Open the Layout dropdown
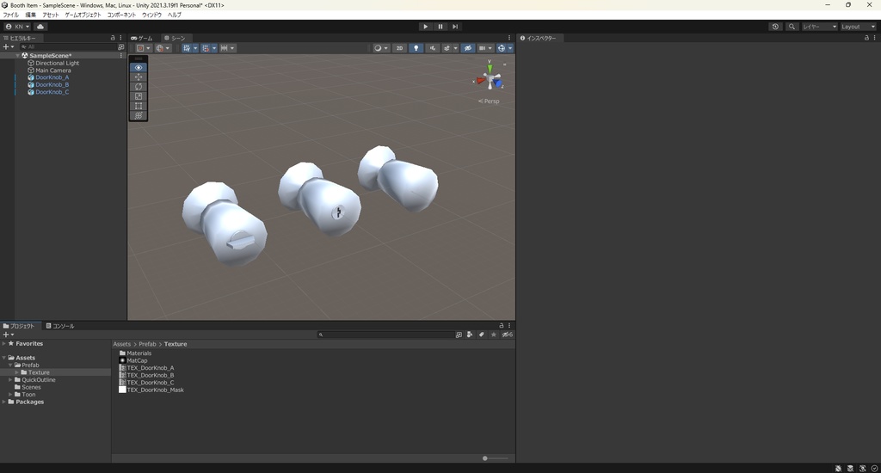The width and height of the screenshot is (881, 473). tap(858, 27)
